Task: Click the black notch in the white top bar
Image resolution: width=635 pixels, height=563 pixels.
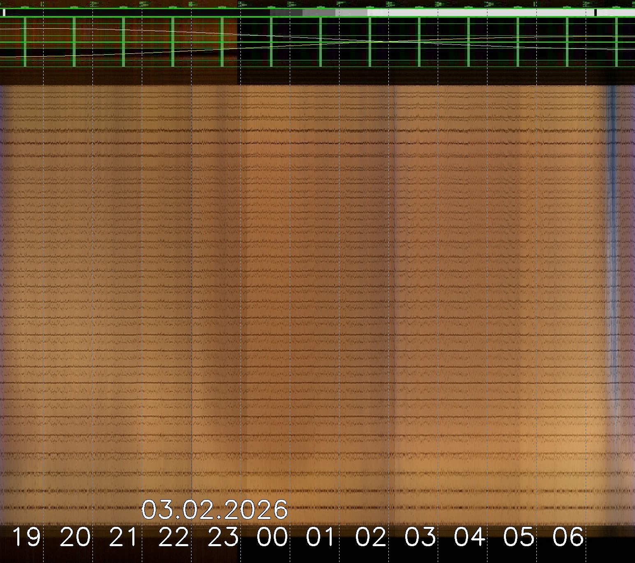Action: 595,13
